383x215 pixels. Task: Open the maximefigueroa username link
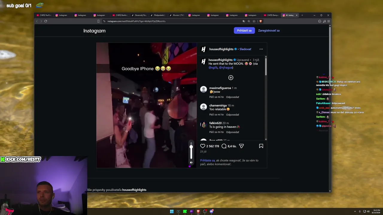(220, 88)
